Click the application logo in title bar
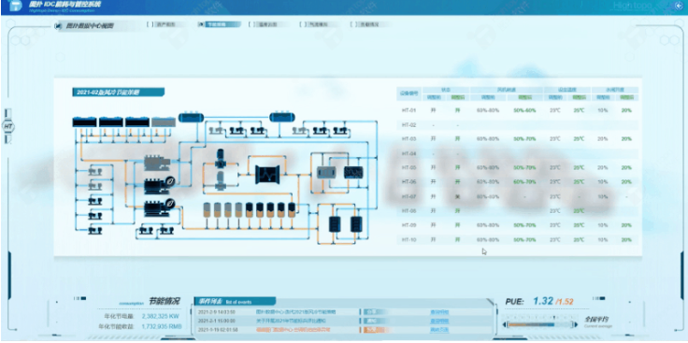 coord(14,6)
